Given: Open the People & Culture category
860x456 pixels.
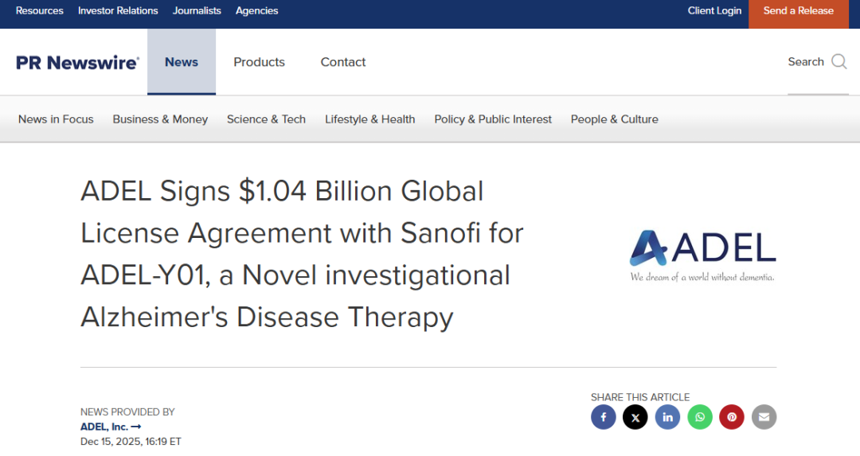Looking at the screenshot, I should click(614, 119).
